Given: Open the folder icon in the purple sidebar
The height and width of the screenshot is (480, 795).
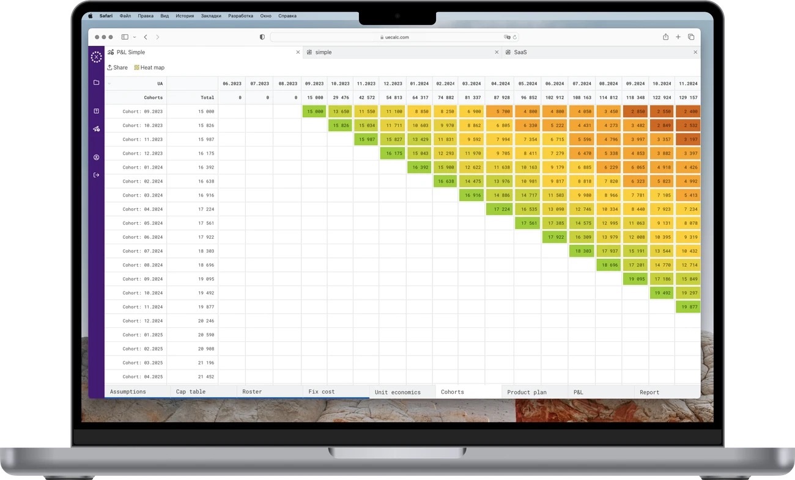Looking at the screenshot, I should point(96,82).
